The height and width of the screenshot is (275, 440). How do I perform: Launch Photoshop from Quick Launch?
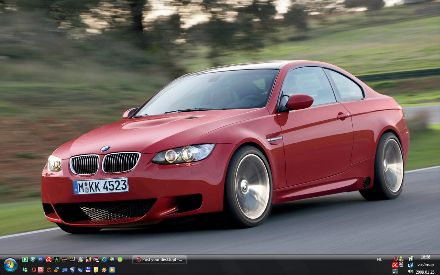point(41,260)
